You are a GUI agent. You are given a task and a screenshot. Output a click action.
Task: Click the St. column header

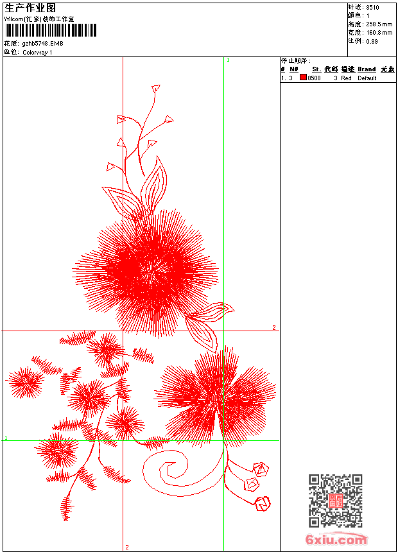tap(316, 69)
